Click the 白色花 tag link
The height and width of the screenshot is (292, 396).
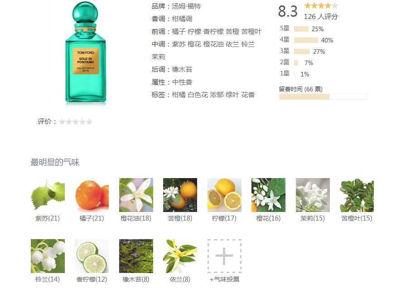tap(198, 95)
